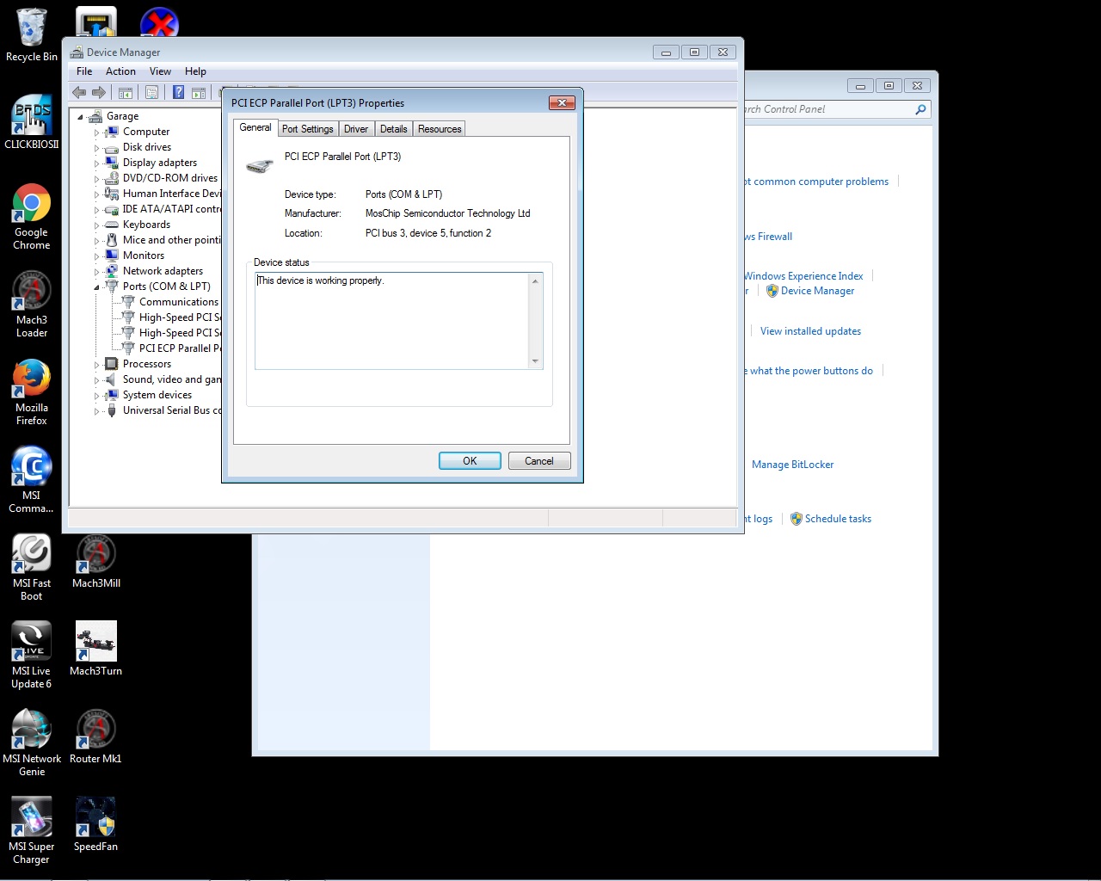Click the Back arrow in Device Manager toolbar
Image resolution: width=1101 pixels, height=881 pixels.
79,93
